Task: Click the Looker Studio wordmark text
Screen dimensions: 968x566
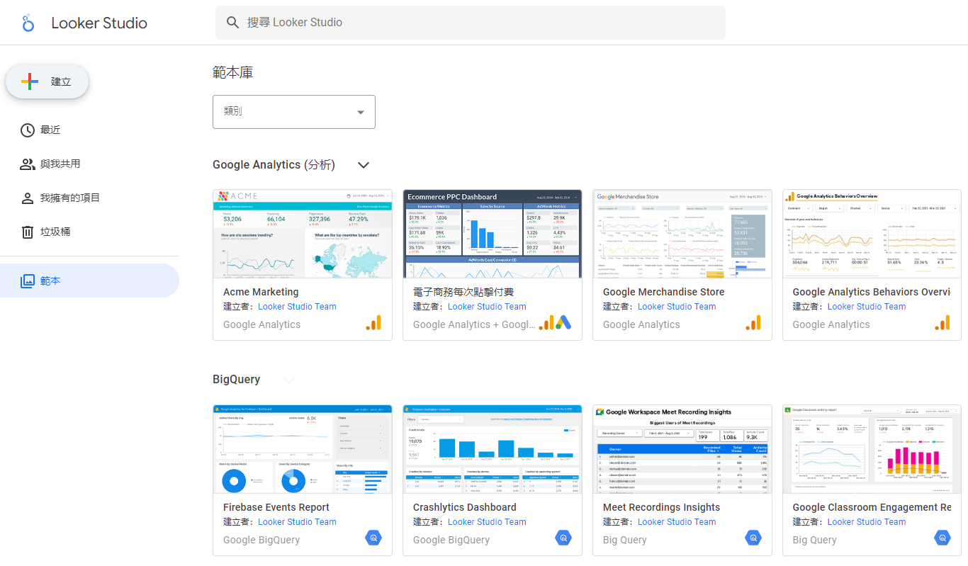Action: 99,23
